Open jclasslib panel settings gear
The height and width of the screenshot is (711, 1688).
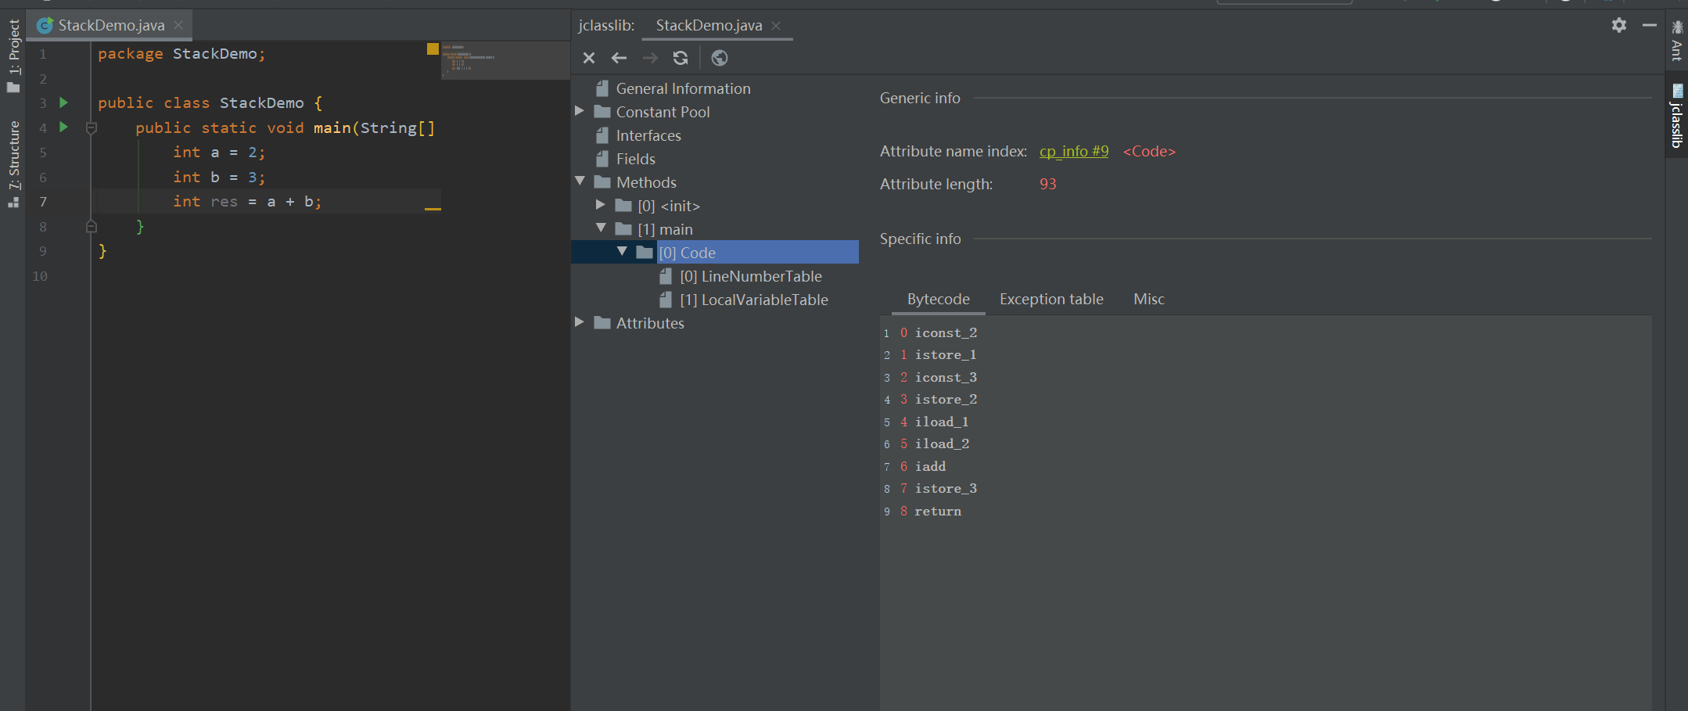pos(1619,25)
